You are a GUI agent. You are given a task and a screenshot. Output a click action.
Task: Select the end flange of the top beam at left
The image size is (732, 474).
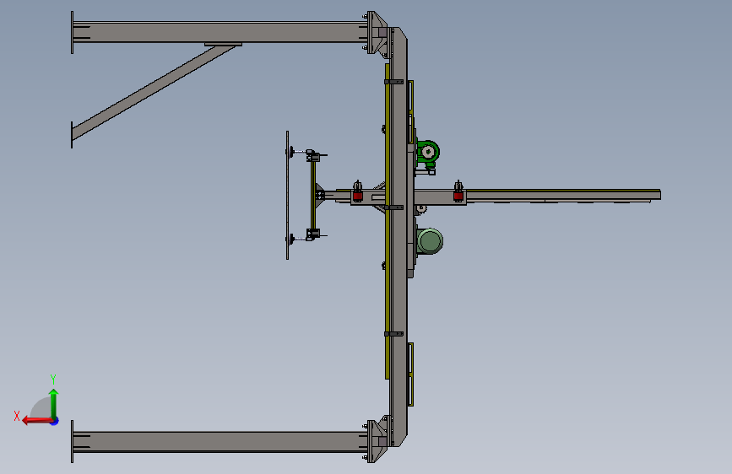point(73,32)
